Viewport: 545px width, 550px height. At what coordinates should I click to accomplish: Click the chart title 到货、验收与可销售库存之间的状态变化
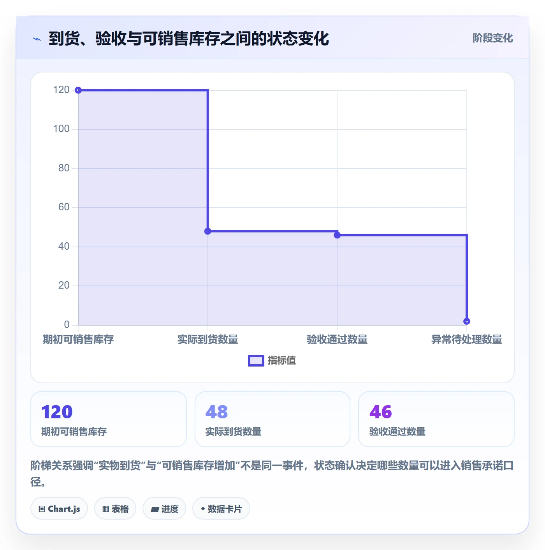point(189,39)
